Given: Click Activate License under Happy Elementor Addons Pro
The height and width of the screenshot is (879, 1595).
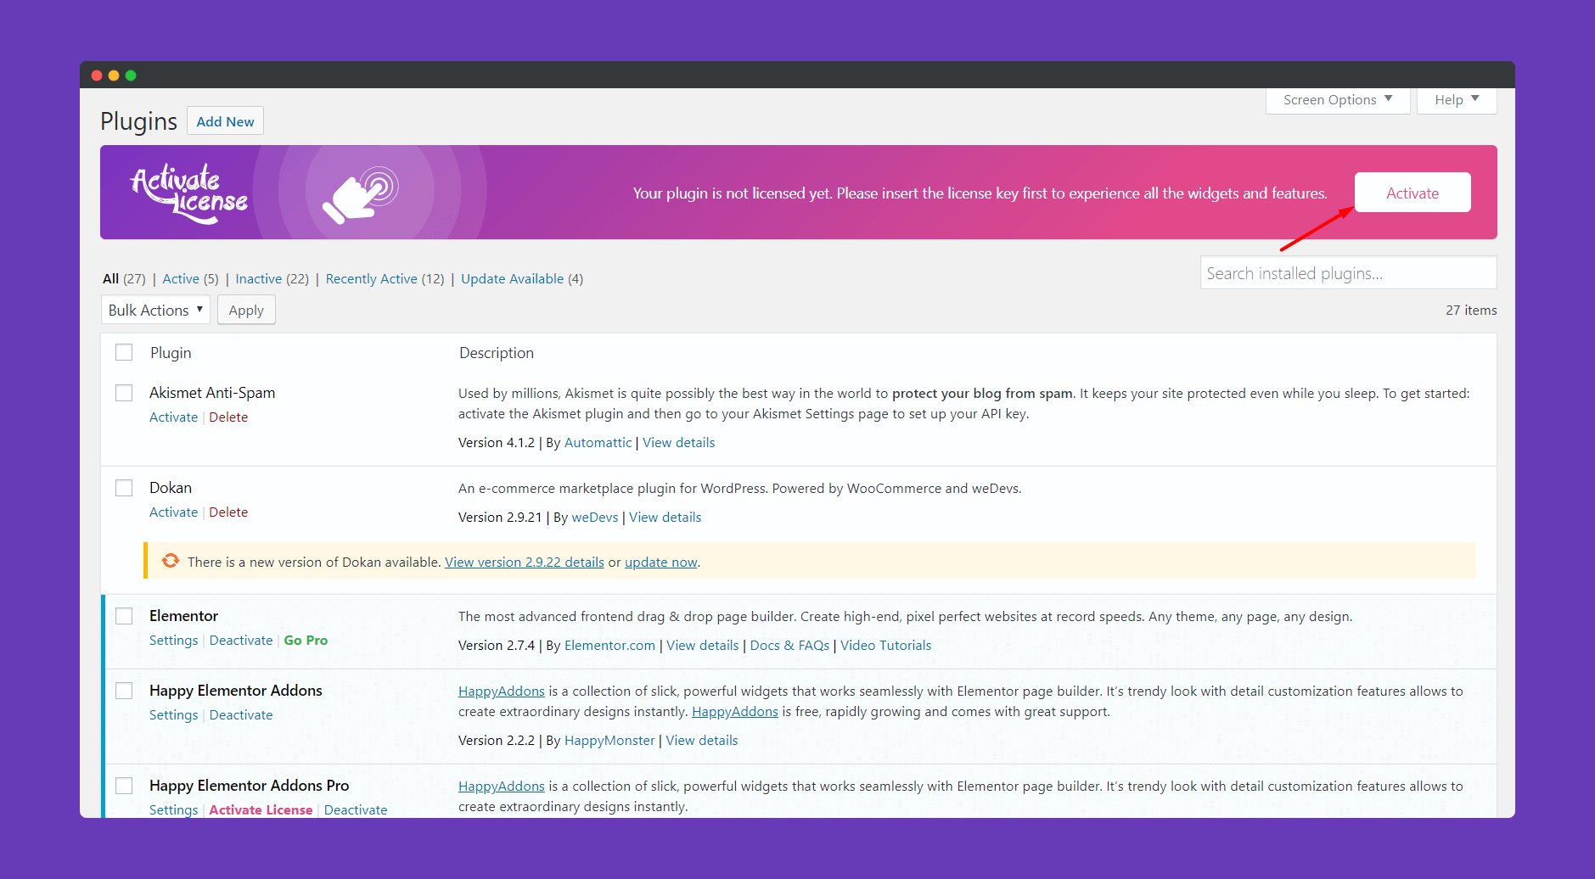Looking at the screenshot, I should click(261, 809).
